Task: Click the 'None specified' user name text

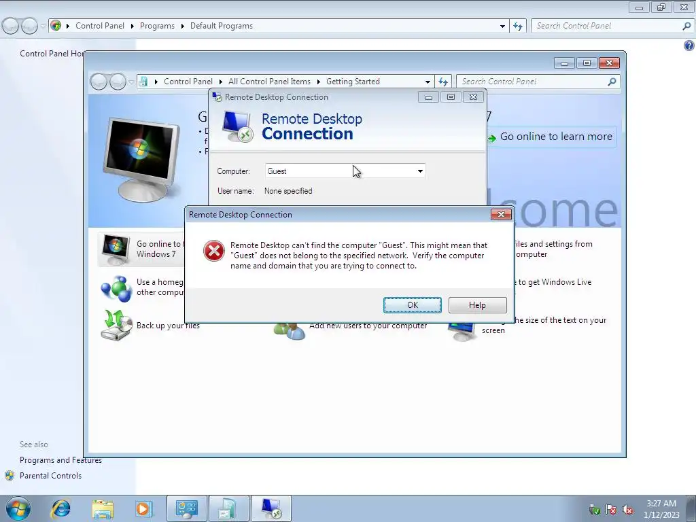Action: tap(288, 191)
